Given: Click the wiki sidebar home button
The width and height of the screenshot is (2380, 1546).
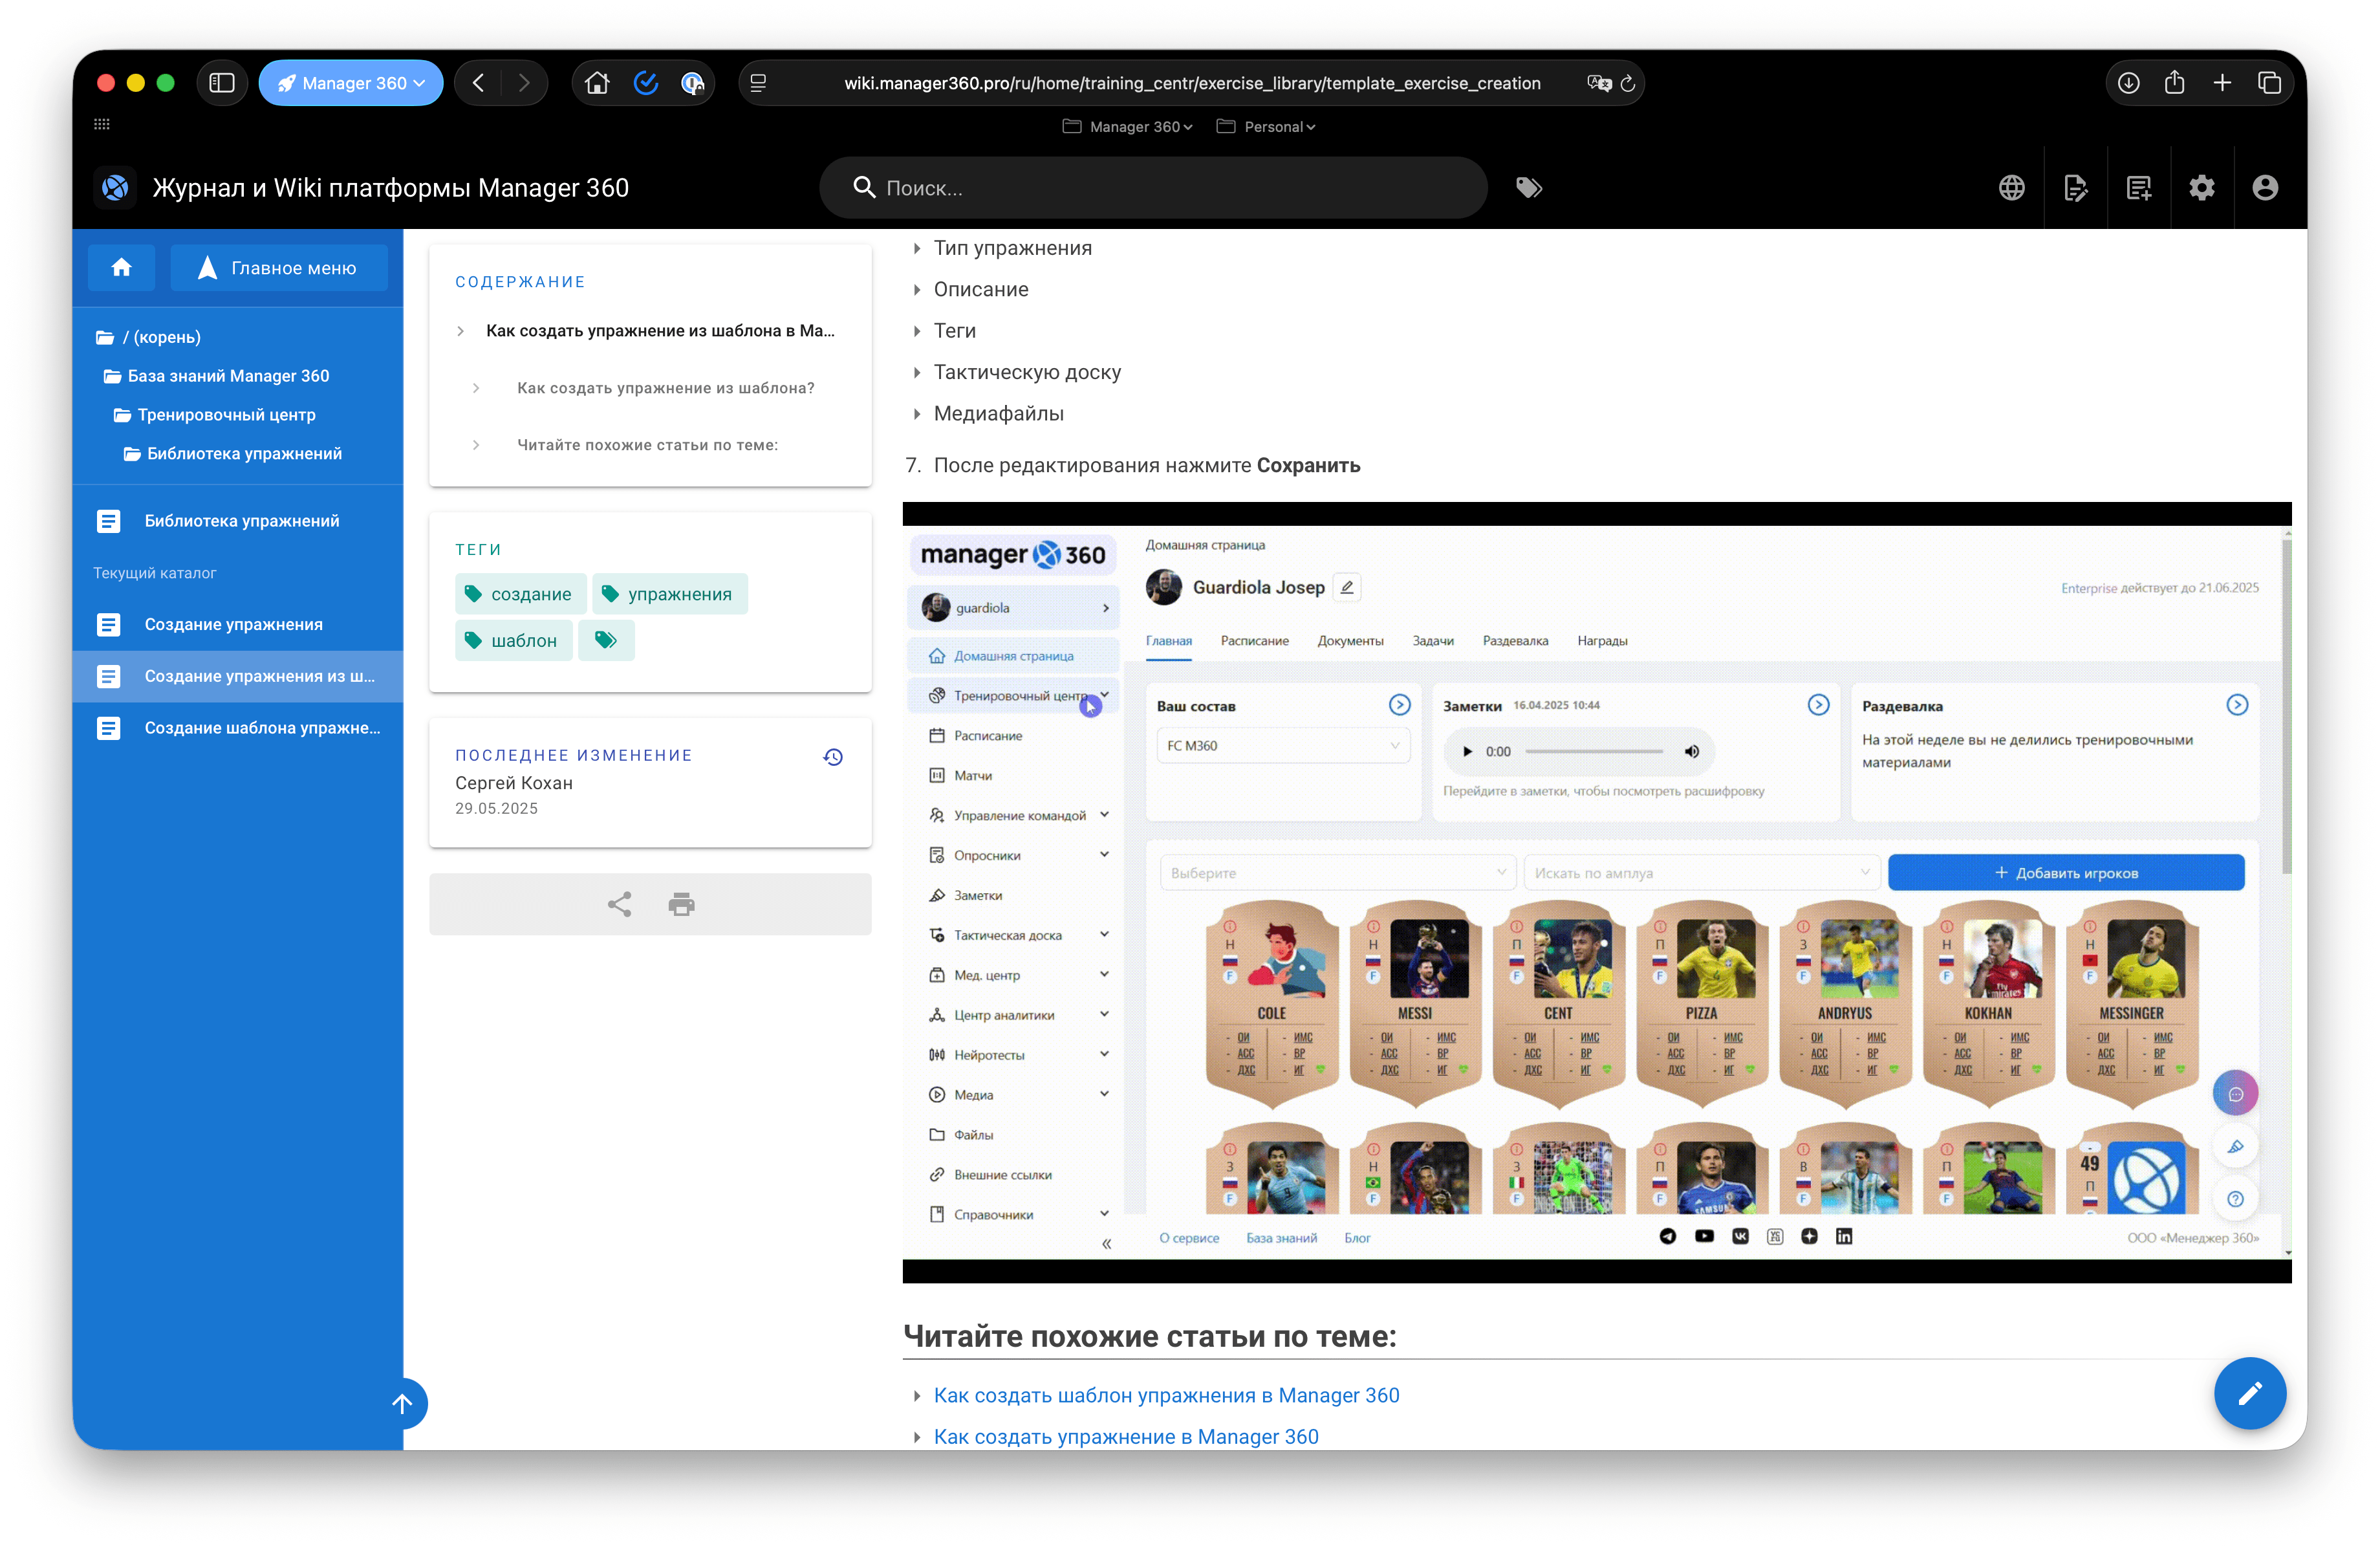Looking at the screenshot, I should (x=122, y=268).
